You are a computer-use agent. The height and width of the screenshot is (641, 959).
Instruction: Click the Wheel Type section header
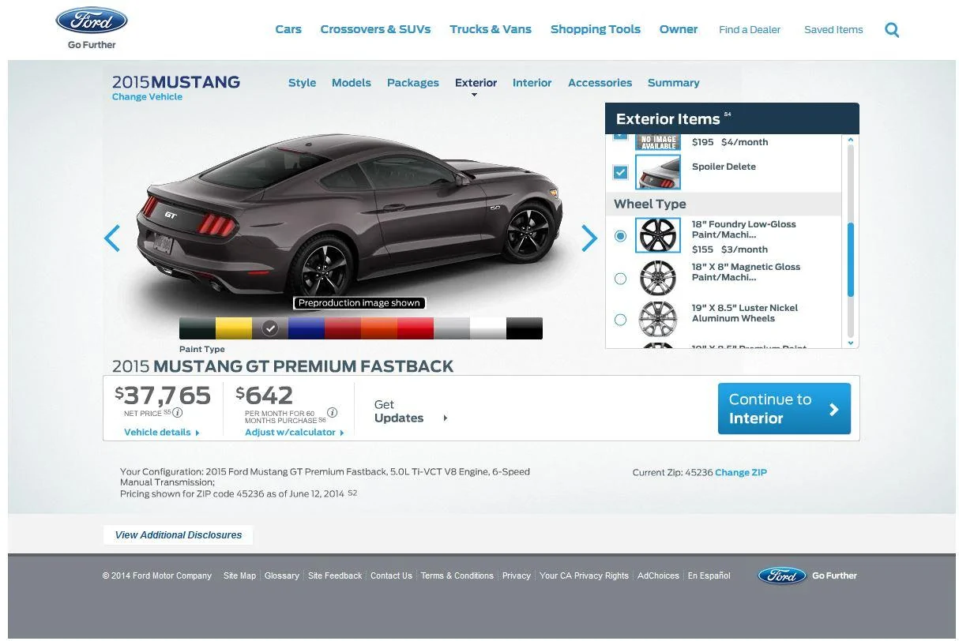pos(724,204)
